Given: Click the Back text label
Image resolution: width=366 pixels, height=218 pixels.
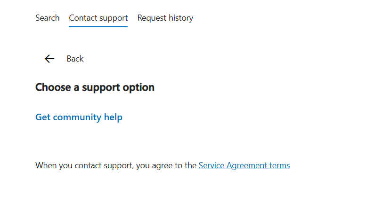Looking at the screenshot, I should pyautogui.click(x=75, y=59).
